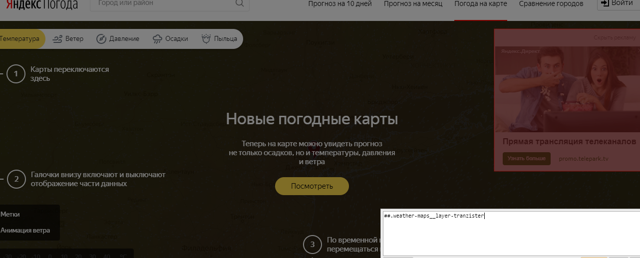
Task: Click 'Скрыть рекламу' link
Action: click(615, 38)
